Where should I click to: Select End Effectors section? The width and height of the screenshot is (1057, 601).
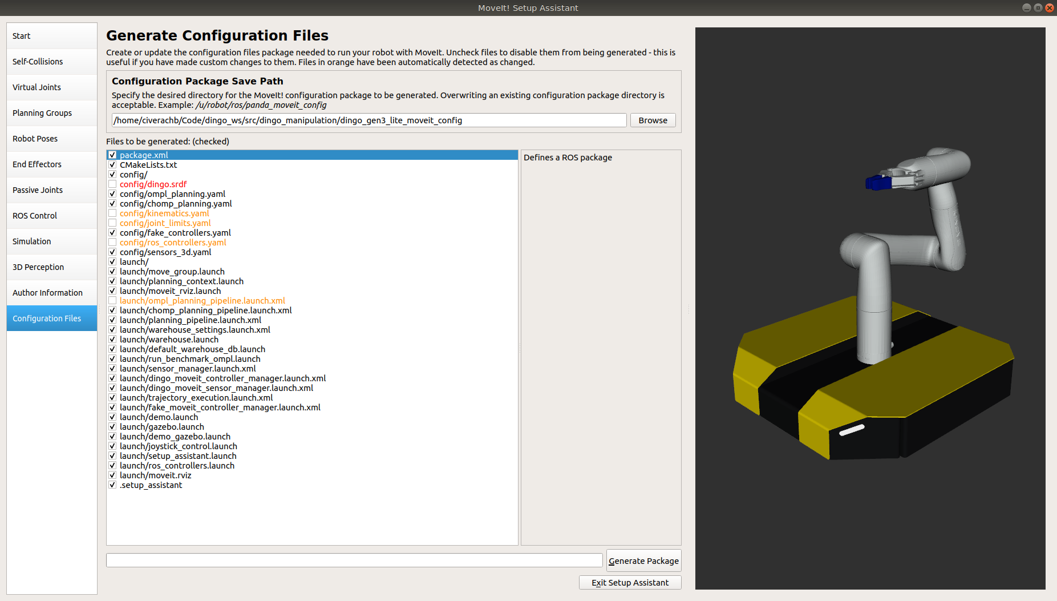coord(52,164)
